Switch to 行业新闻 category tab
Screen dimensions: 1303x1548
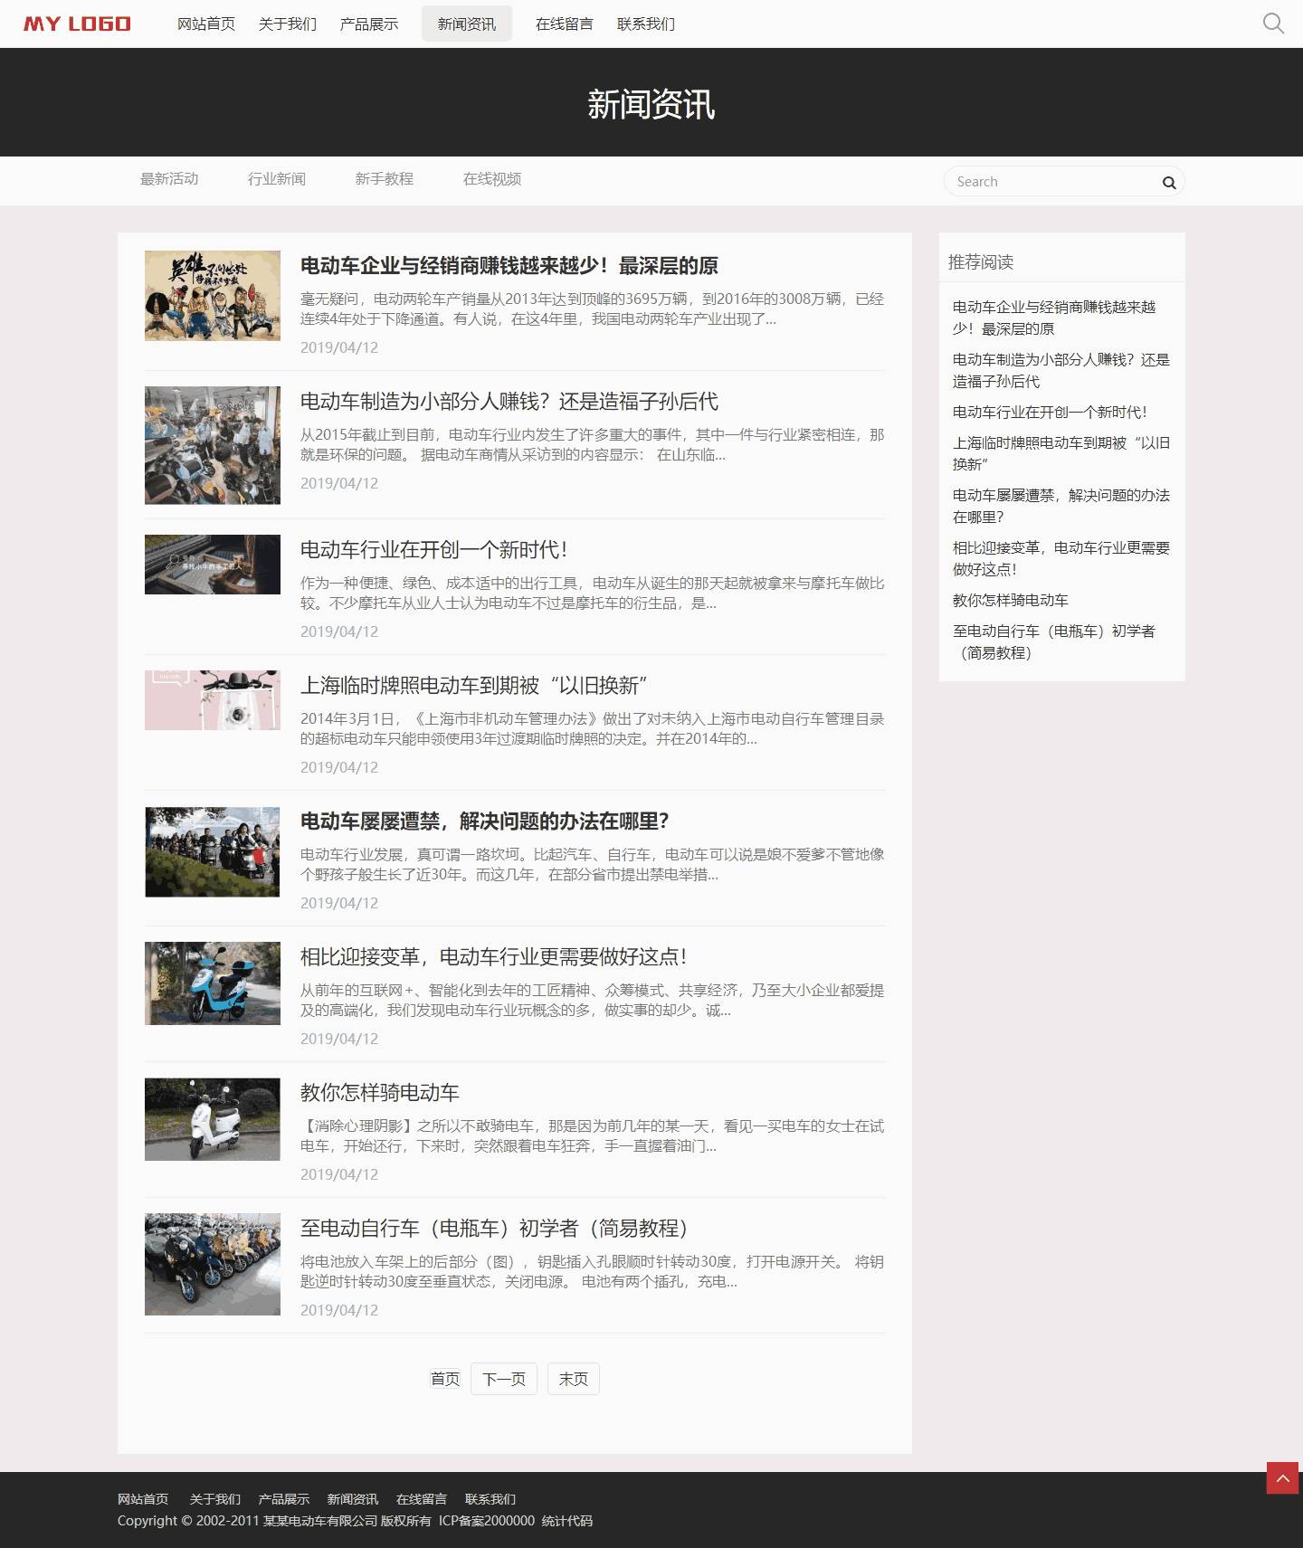277,179
